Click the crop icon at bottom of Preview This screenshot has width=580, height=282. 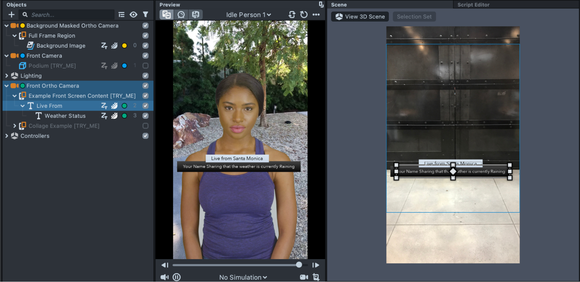(316, 277)
